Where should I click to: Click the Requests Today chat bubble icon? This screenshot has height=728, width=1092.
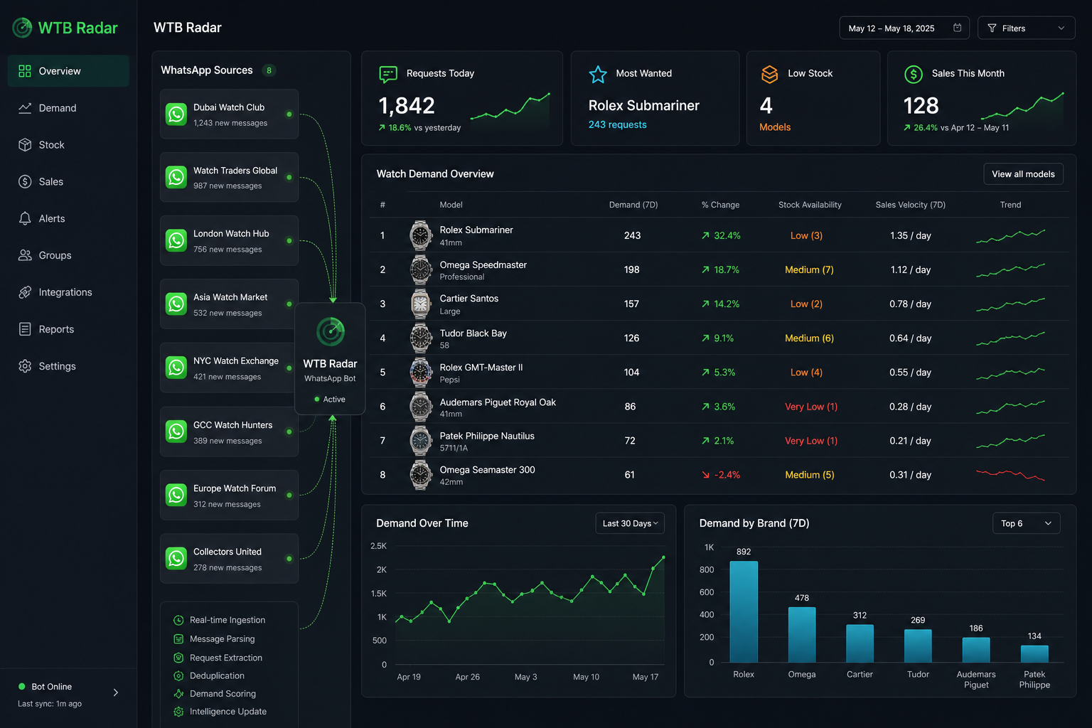tap(388, 74)
